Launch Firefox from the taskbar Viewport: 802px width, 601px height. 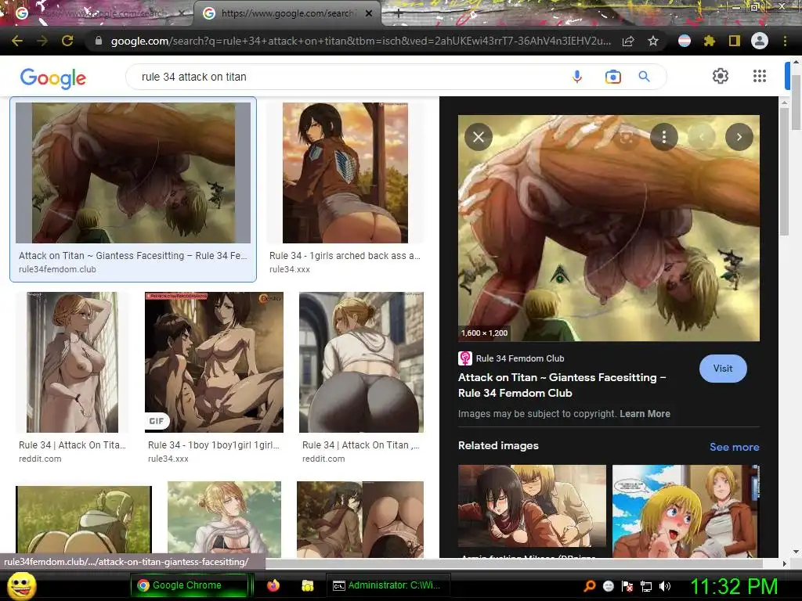click(273, 585)
